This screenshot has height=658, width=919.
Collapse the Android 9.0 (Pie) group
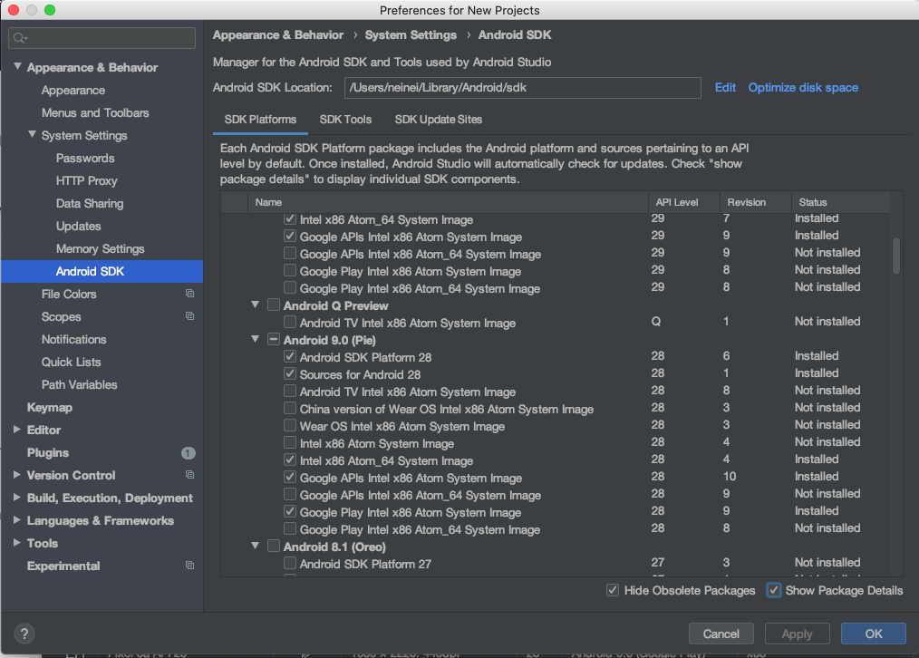(x=255, y=339)
